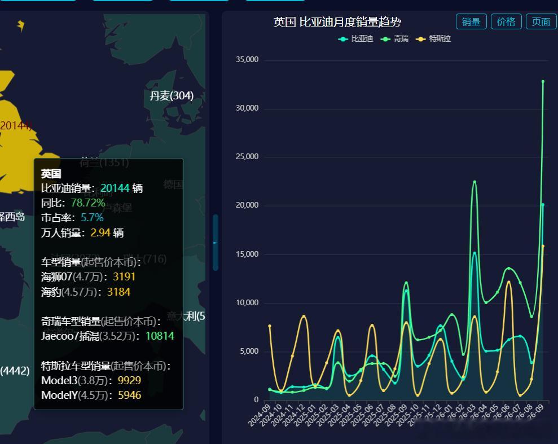Select 丹麦(304) label on map
This screenshot has height=444, width=558.
172,96
